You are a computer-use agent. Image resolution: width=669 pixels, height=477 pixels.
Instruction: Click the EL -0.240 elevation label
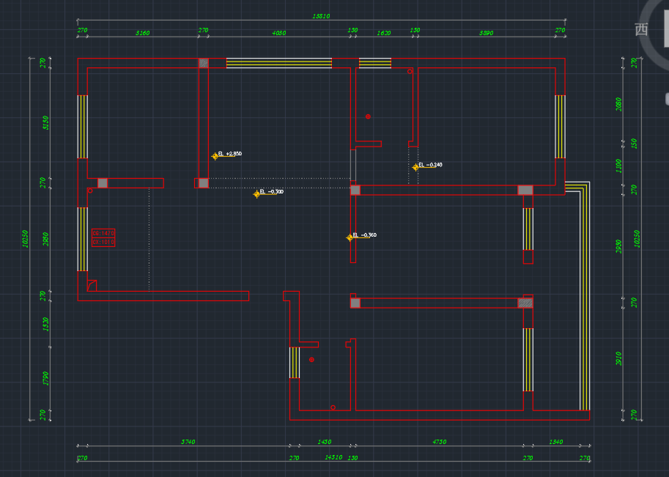tap(430, 165)
